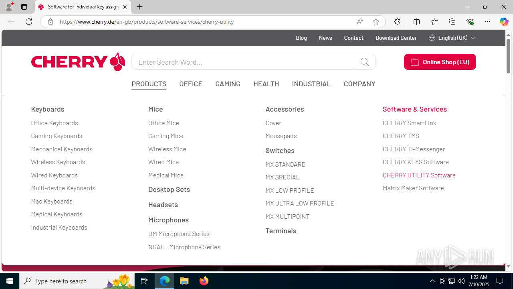Go to the Blog page
This screenshot has width=513, height=289.
pos(301,38)
